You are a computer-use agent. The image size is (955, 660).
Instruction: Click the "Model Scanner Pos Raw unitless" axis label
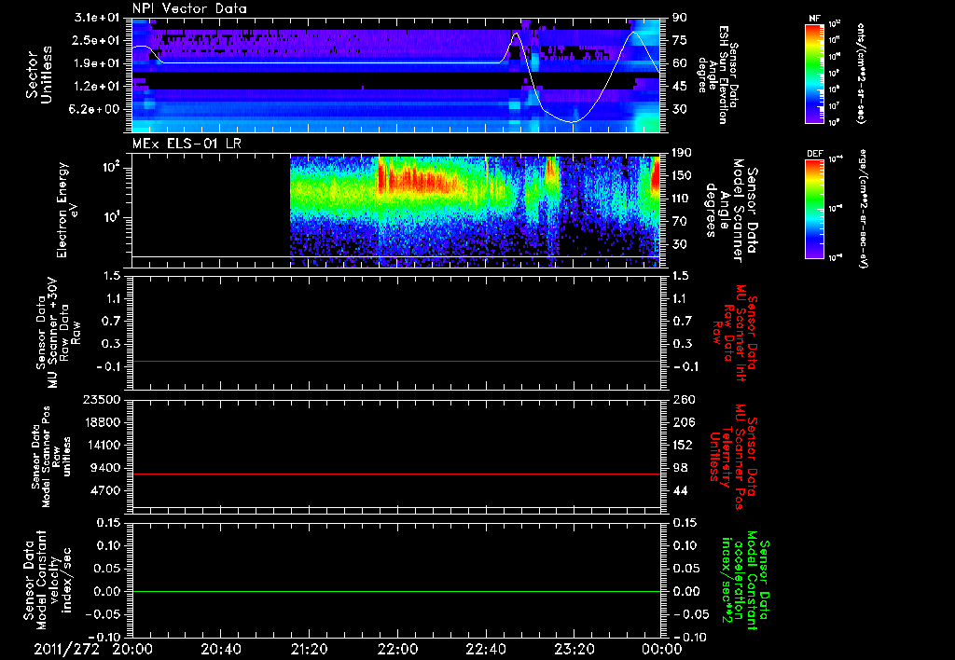(51, 457)
